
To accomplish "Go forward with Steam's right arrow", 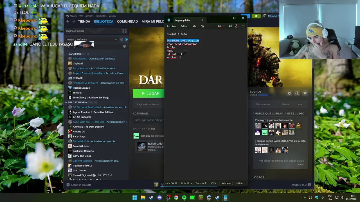I will click(74, 21).
